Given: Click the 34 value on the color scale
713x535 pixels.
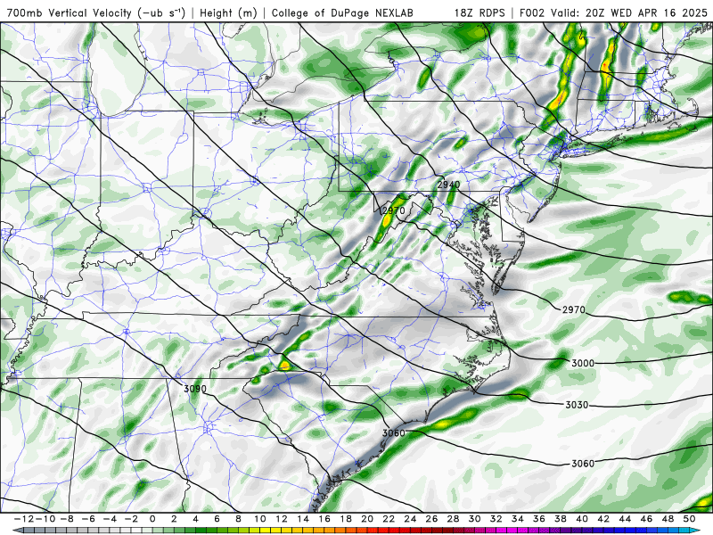Looking at the screenshot, I should pos(518,519).
